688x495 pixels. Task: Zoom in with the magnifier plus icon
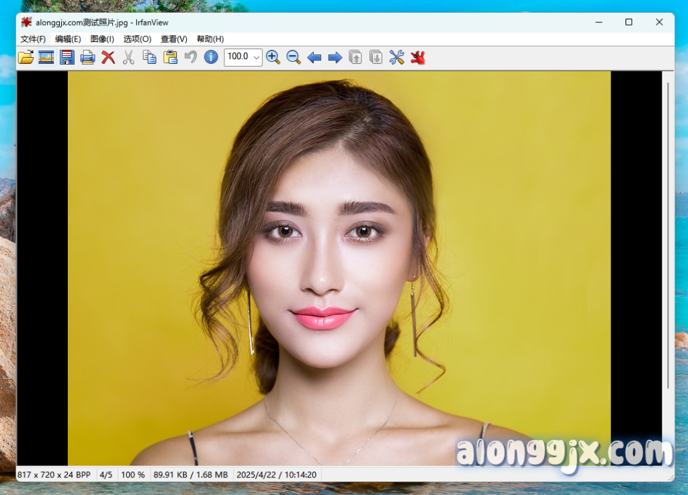point(273,57)
